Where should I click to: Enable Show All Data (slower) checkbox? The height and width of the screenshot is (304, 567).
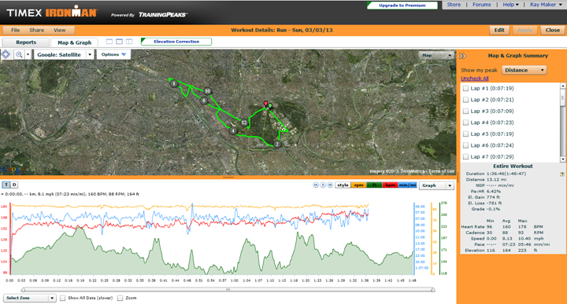[x=62, y=298]
